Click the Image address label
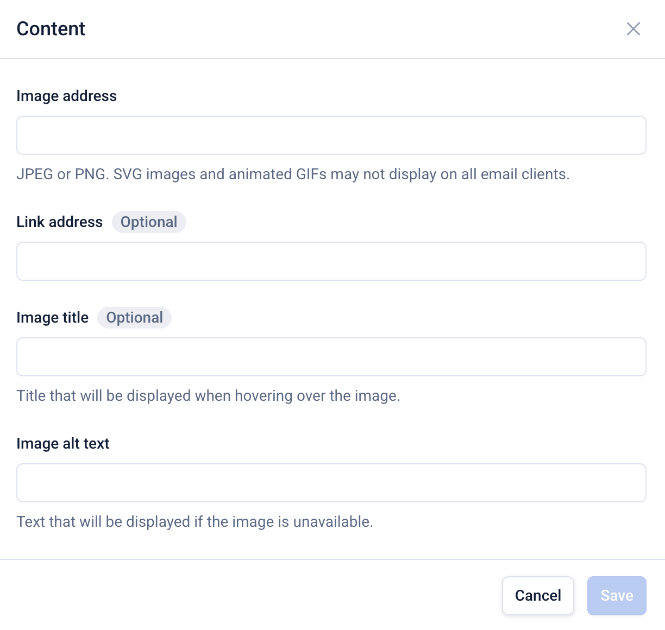 66,96
